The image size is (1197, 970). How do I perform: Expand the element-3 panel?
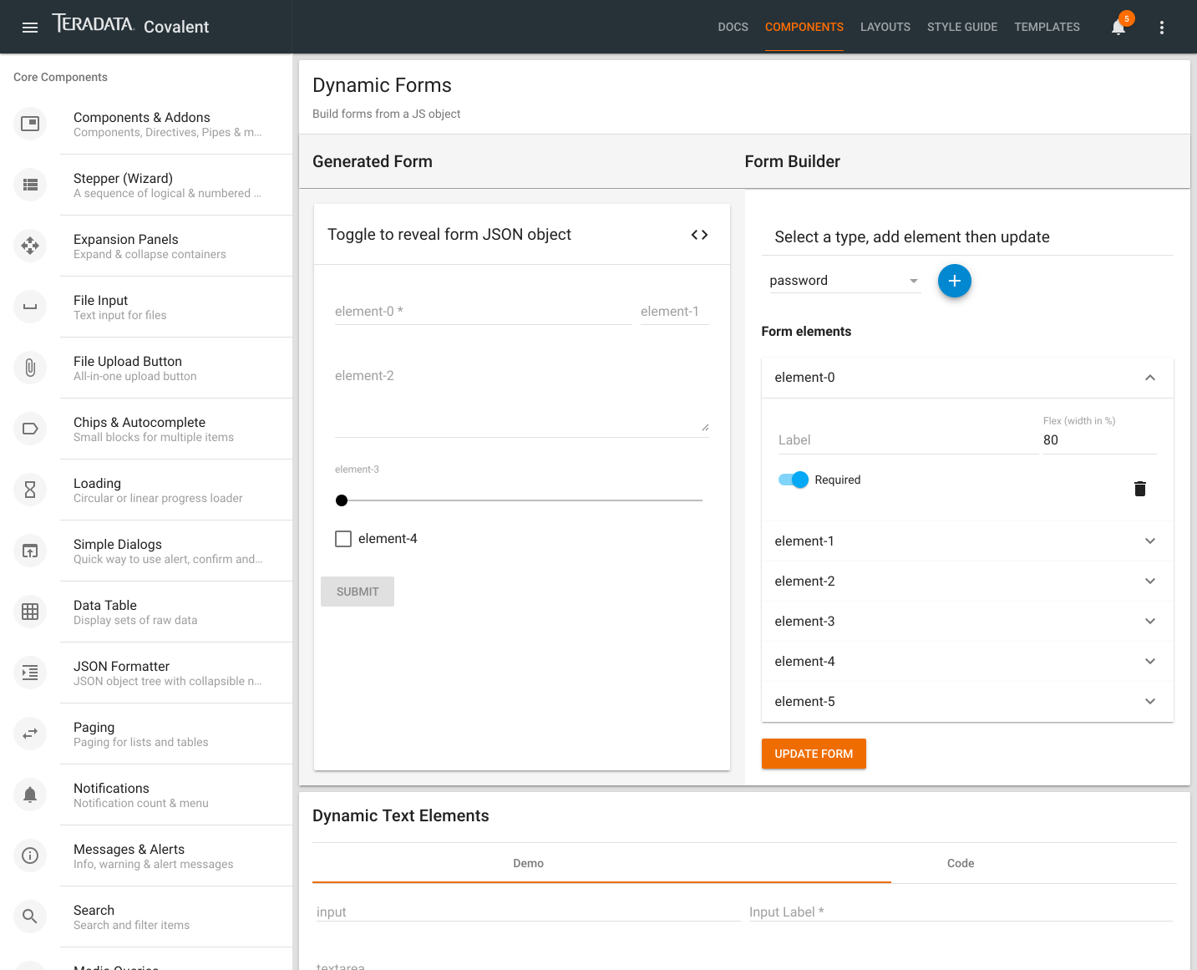coord(967,622)
